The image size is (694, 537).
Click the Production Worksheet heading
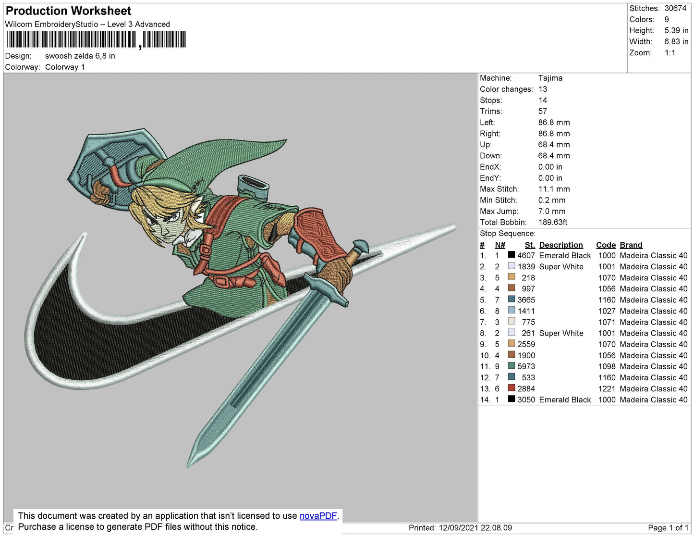68,11
